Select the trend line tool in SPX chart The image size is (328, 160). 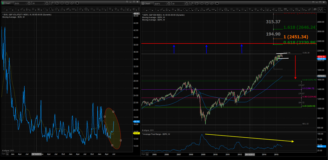point(144,9)
